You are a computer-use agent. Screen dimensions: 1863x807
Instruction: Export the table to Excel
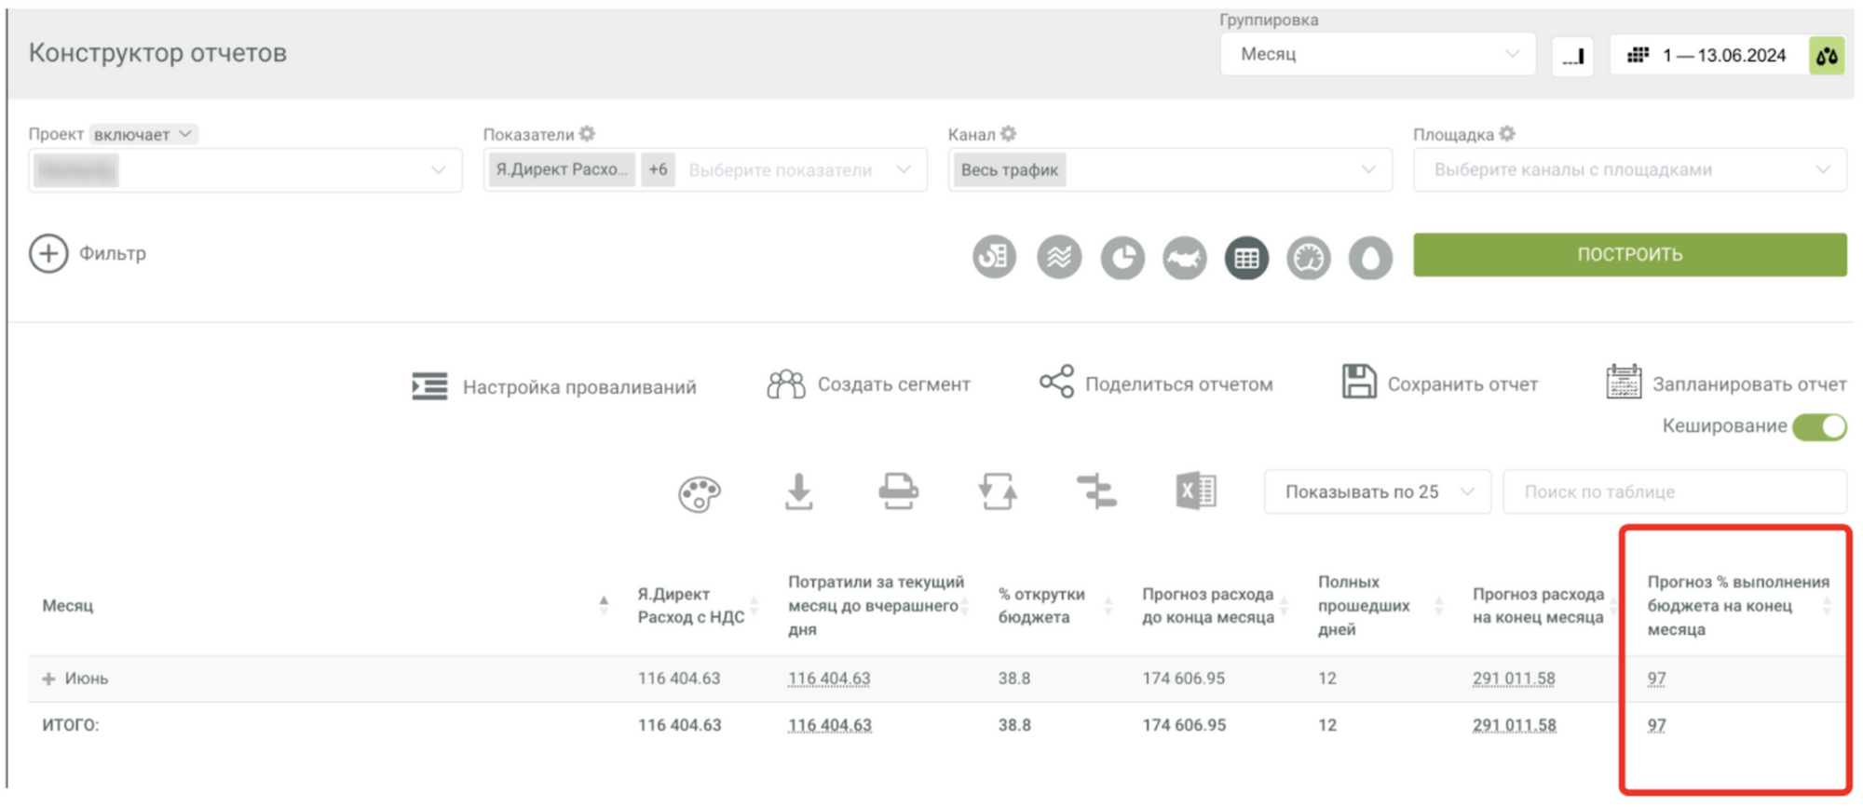point(1195,491)
